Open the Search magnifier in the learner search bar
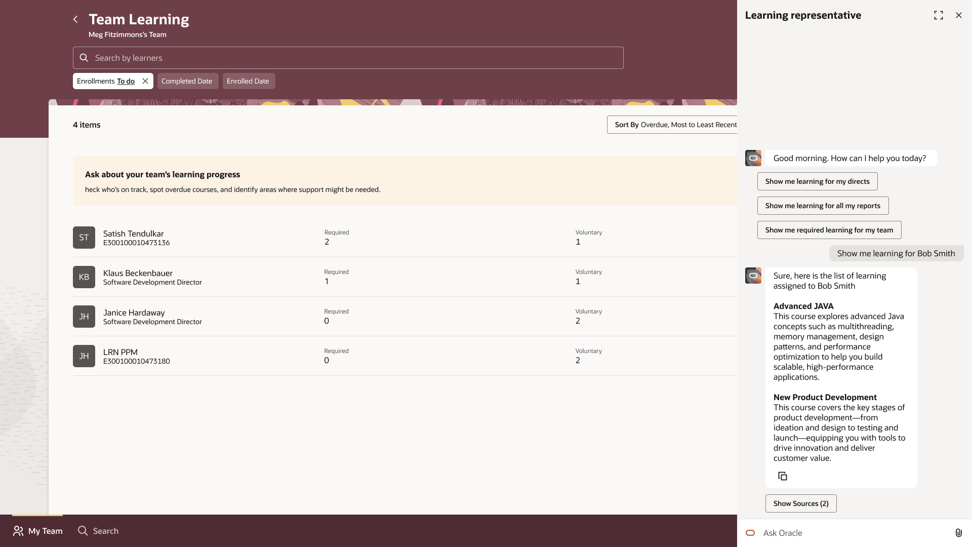Image resolution: width=972 pixels, height=547 pixels. click(84, 58)
